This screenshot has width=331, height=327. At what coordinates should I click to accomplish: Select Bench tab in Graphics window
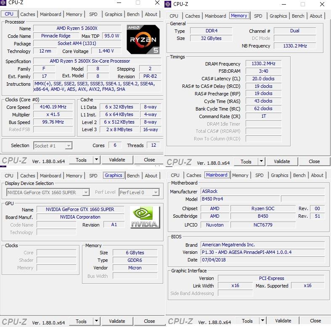pyautogui.click(x=133, y=176)
